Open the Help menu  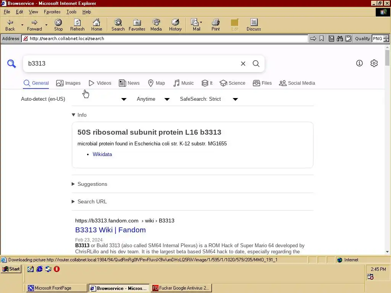tap(87, 12)
